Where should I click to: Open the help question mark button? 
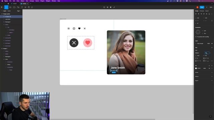[x=210, y=116]
